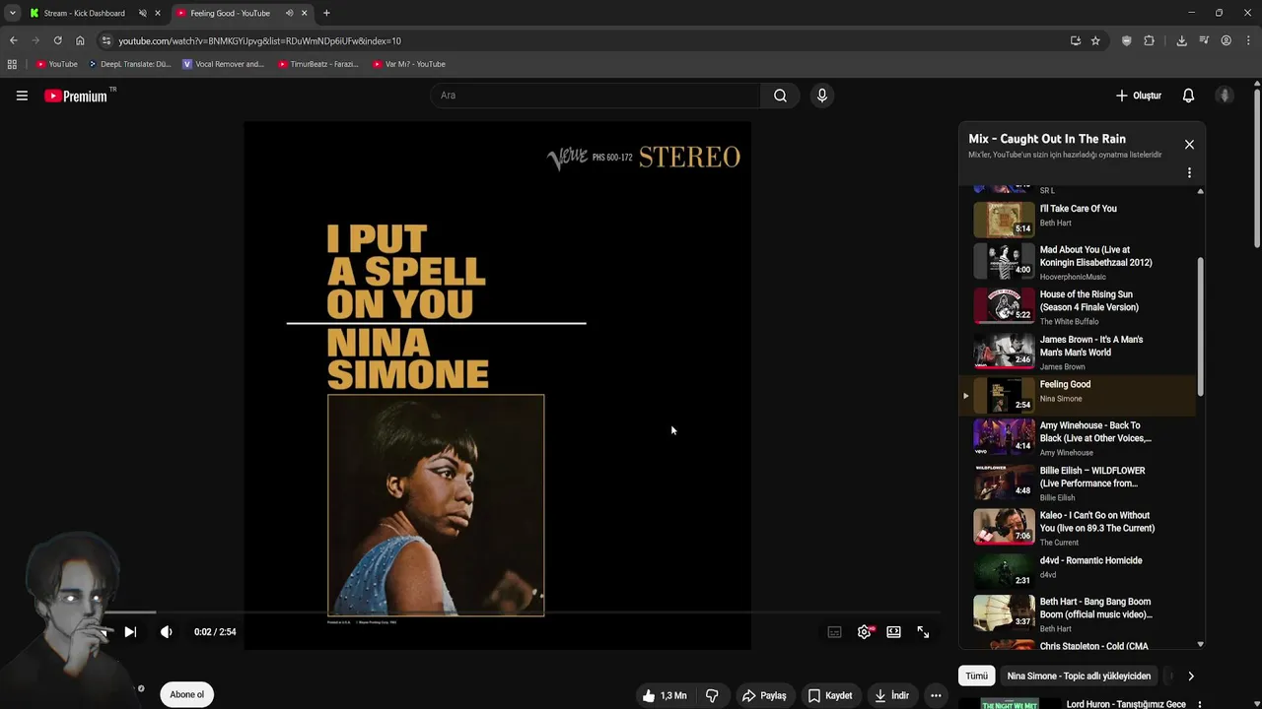The image size is (1262, 709).
Task: Play Beth Hart Bang Bang Boom Boom
Action: tap(1078, 614)
